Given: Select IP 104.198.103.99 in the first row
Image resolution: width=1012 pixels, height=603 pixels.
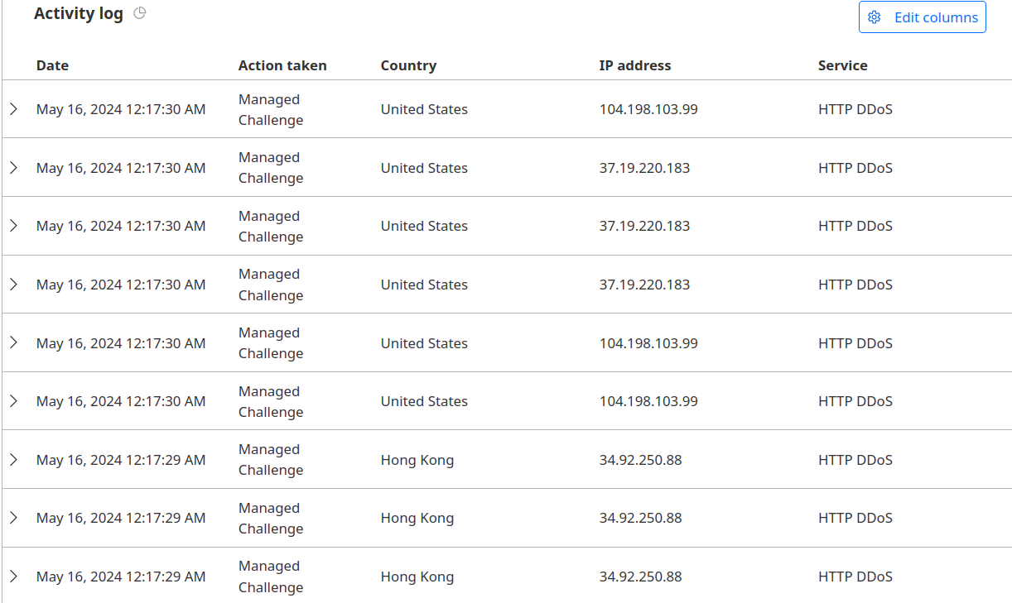Looking at the screenshot, I should point(648,109).
